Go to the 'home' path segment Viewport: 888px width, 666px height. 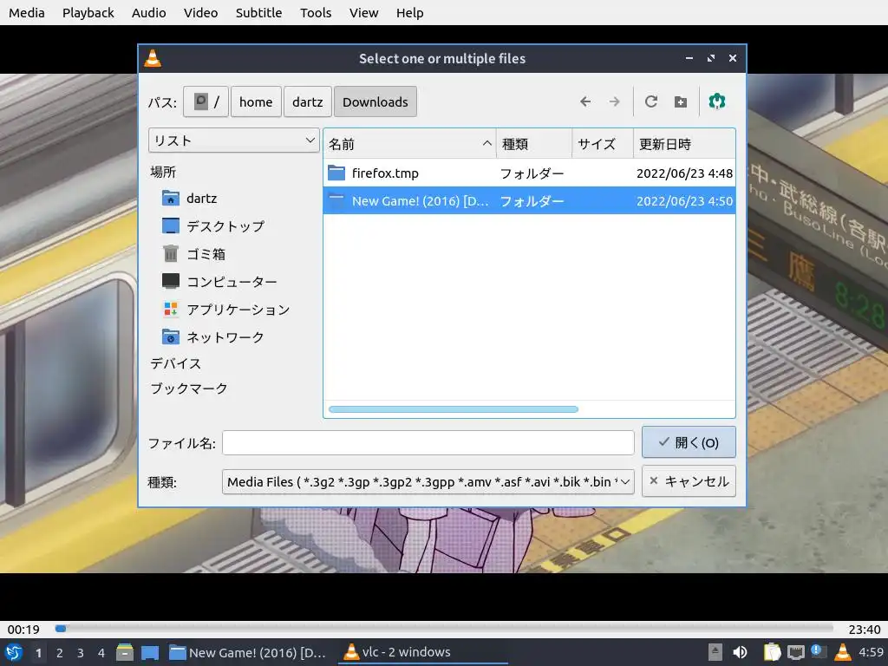coord(256,102)
